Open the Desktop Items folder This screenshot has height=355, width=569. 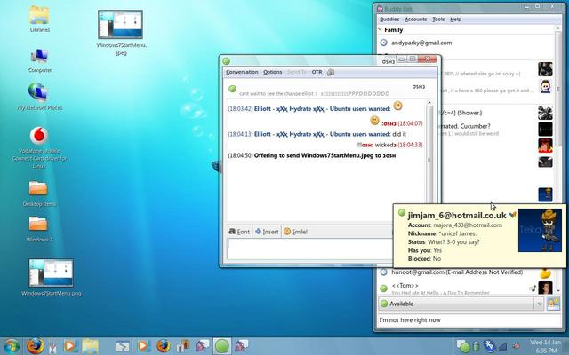pyautogui.click(x=39, y=193)
